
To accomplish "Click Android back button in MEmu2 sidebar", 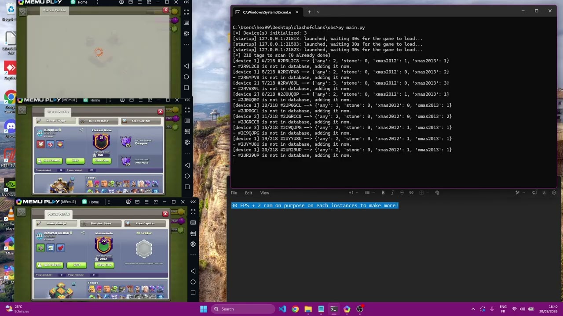I will pyautogui.click(x=193, y=271).
